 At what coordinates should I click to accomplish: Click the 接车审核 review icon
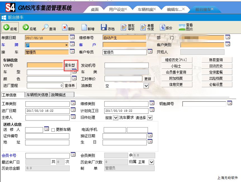124,27
